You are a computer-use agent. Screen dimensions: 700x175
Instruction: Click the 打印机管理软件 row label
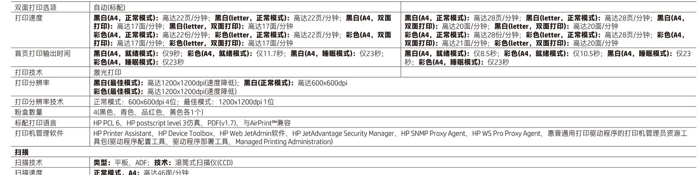point(39,134)
